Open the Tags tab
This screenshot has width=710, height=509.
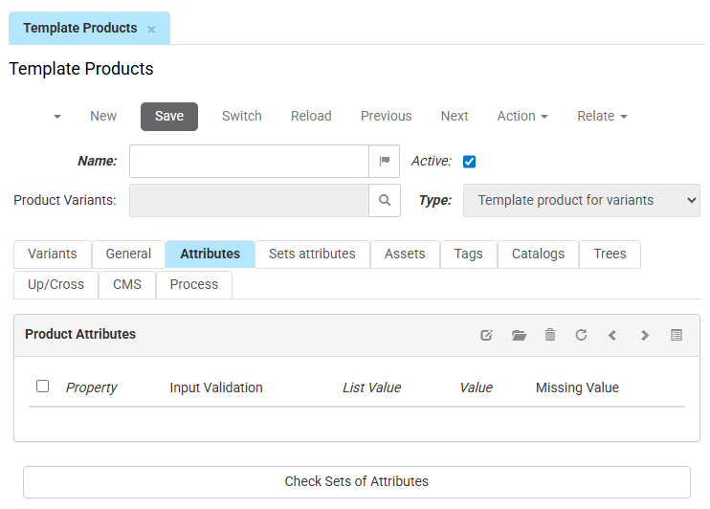469,254
